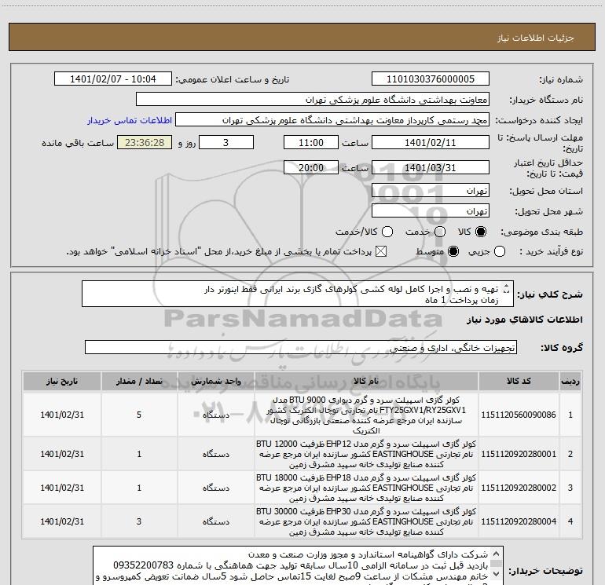This screenshot has width=605, height=585.
Task: Choose the جزیی purchase type radio
Action: pos(500,252)
